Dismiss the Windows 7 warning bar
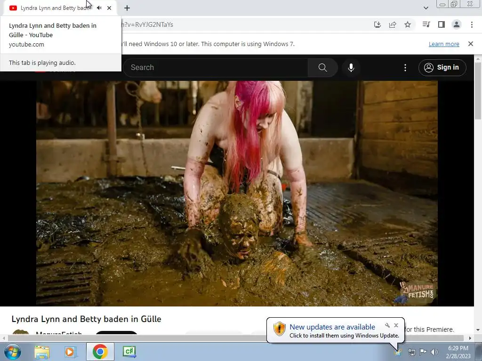Viewport: 482px width, 361px height. (x=471, y=44)
